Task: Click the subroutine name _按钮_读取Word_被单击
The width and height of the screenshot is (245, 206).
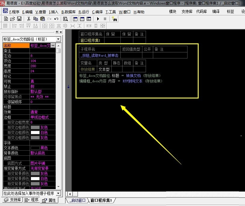Action: [100, 55]
